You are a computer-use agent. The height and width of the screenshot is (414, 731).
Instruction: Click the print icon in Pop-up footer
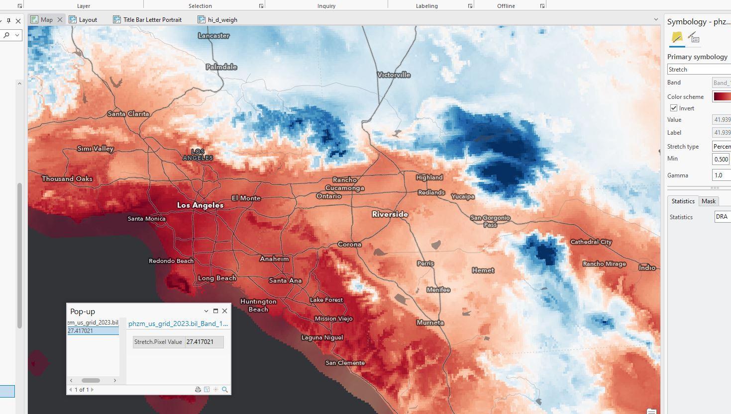pyautogui.click(x=198, y=390)
